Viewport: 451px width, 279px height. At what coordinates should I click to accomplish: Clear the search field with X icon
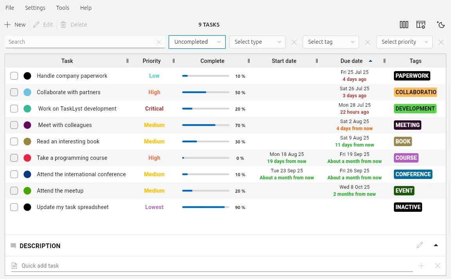pos(159,42)
